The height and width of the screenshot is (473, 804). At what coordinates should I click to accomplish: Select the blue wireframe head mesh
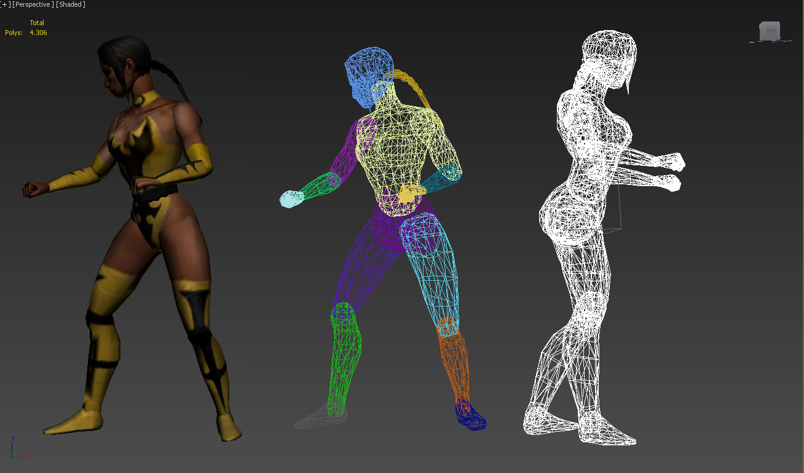click(369, 77)
